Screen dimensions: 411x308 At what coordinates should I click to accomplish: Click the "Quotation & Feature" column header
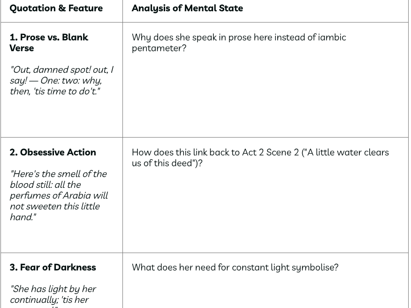pyautogui.click(x=56, y=8)
